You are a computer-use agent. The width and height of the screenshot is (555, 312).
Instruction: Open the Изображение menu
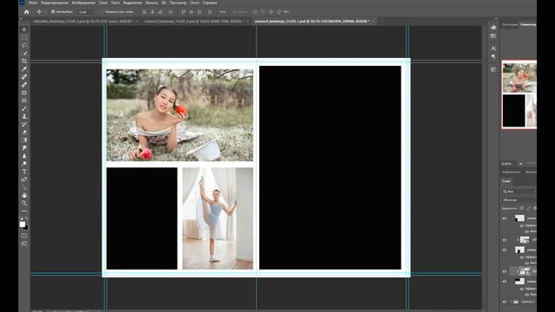point(83,3)
